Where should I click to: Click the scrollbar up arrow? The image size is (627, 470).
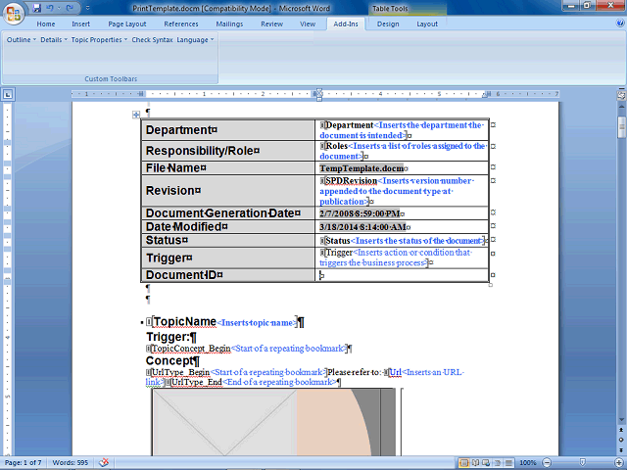click(x=621, y=107)
